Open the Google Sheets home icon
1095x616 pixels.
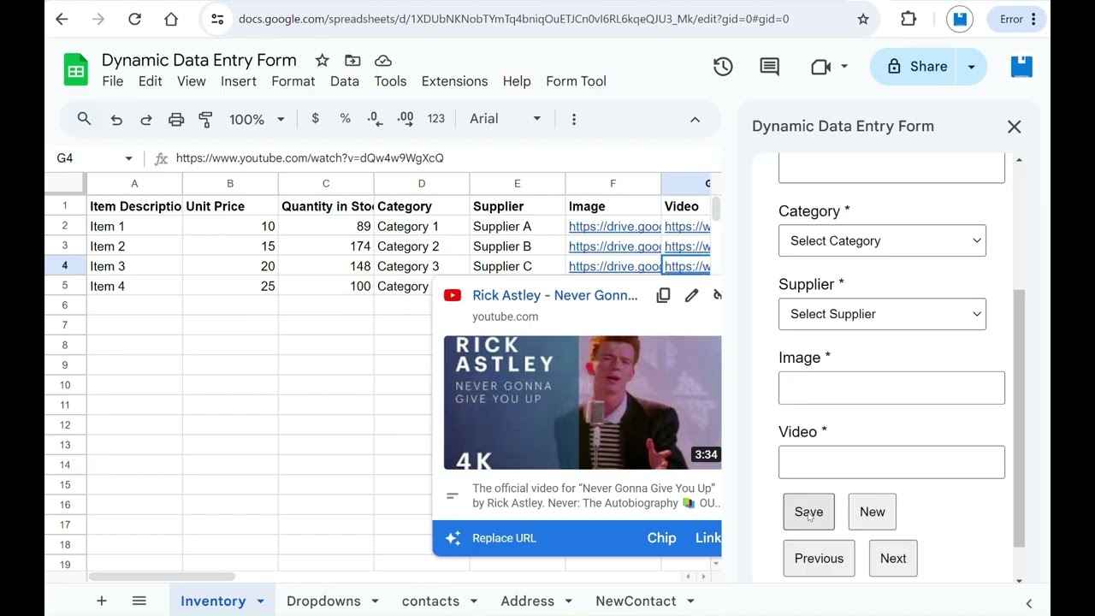pos(76,70)
